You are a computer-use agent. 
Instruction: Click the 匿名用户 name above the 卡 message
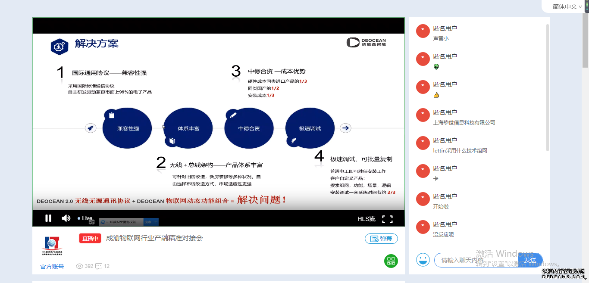coord(445,168)
